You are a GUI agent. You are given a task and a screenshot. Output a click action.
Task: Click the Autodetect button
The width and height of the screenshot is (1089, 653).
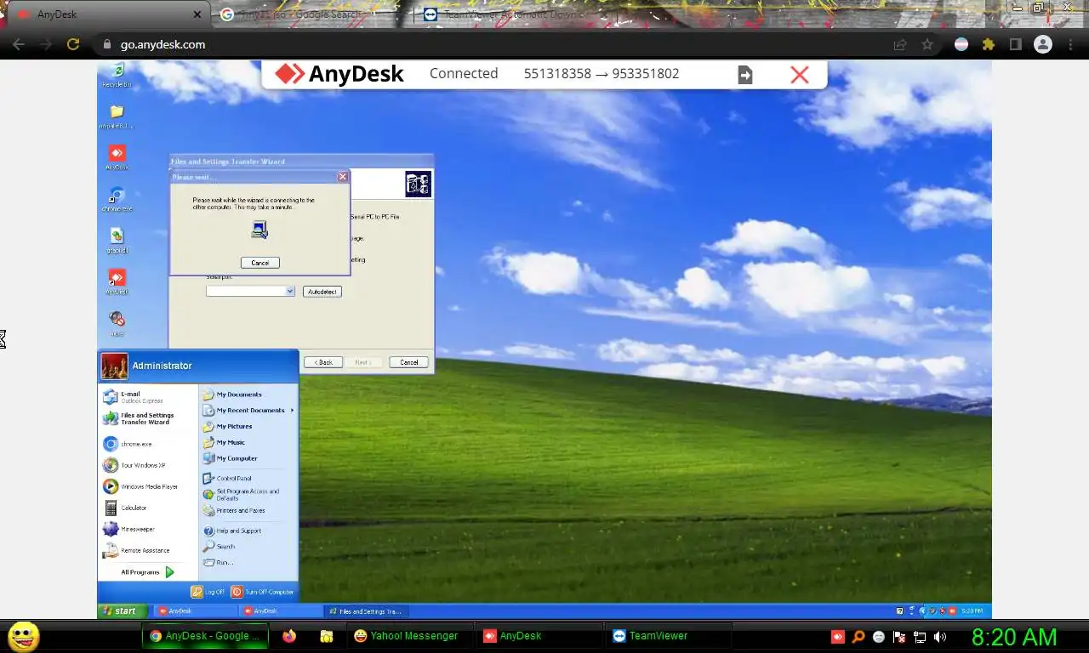coord(322,292)
